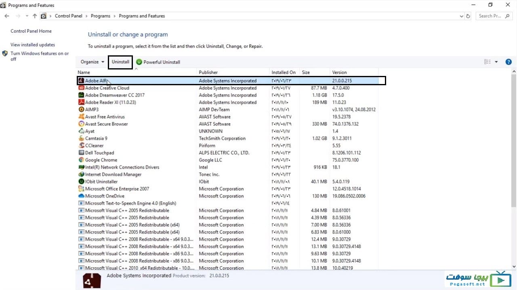Sort by the Version column header
The width and height of the screenshot is (517, 290).
point(354,72)
